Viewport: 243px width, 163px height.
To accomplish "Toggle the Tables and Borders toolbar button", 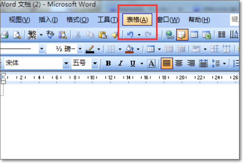I will (182, 35).
